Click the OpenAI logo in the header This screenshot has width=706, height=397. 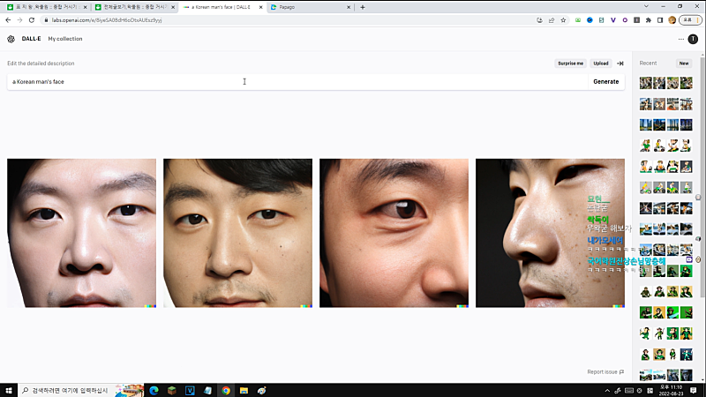click(11, 39)
